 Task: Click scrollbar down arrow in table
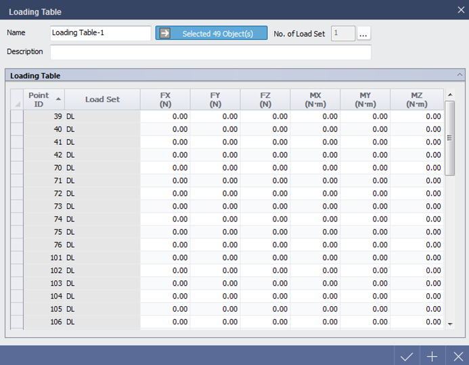coord(450,324)
